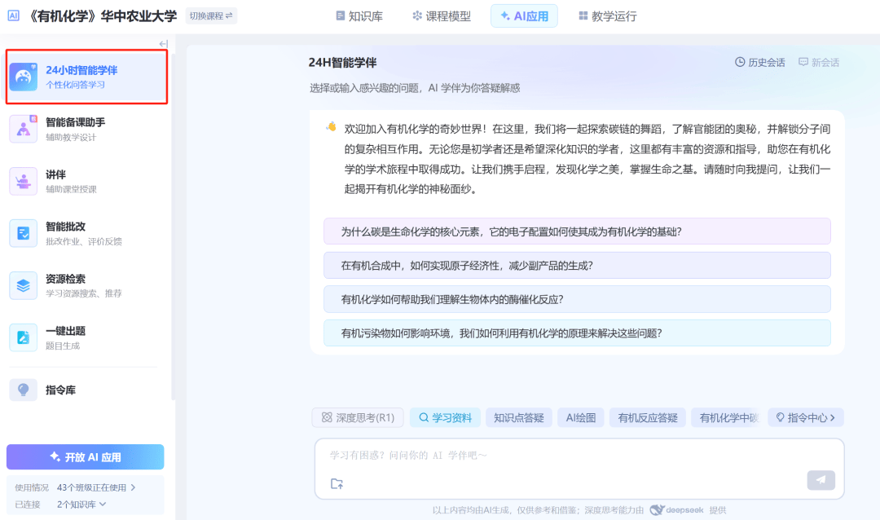Click the 开放 AI 应用 button
880x520 pixels.
(x=86, y=457)
